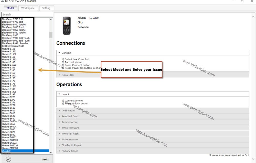256x163 pixels.
Task: Click the LG A100 phone thumbnail
Action: pos(67,26)
